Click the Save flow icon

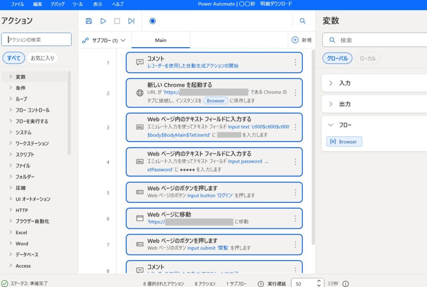[x=89, y=21]
